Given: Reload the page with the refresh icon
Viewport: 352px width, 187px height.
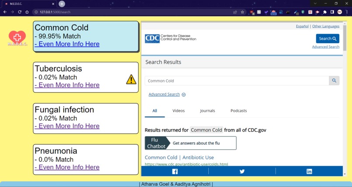Looking at the screenshot, I should click(x=20, y=12).
